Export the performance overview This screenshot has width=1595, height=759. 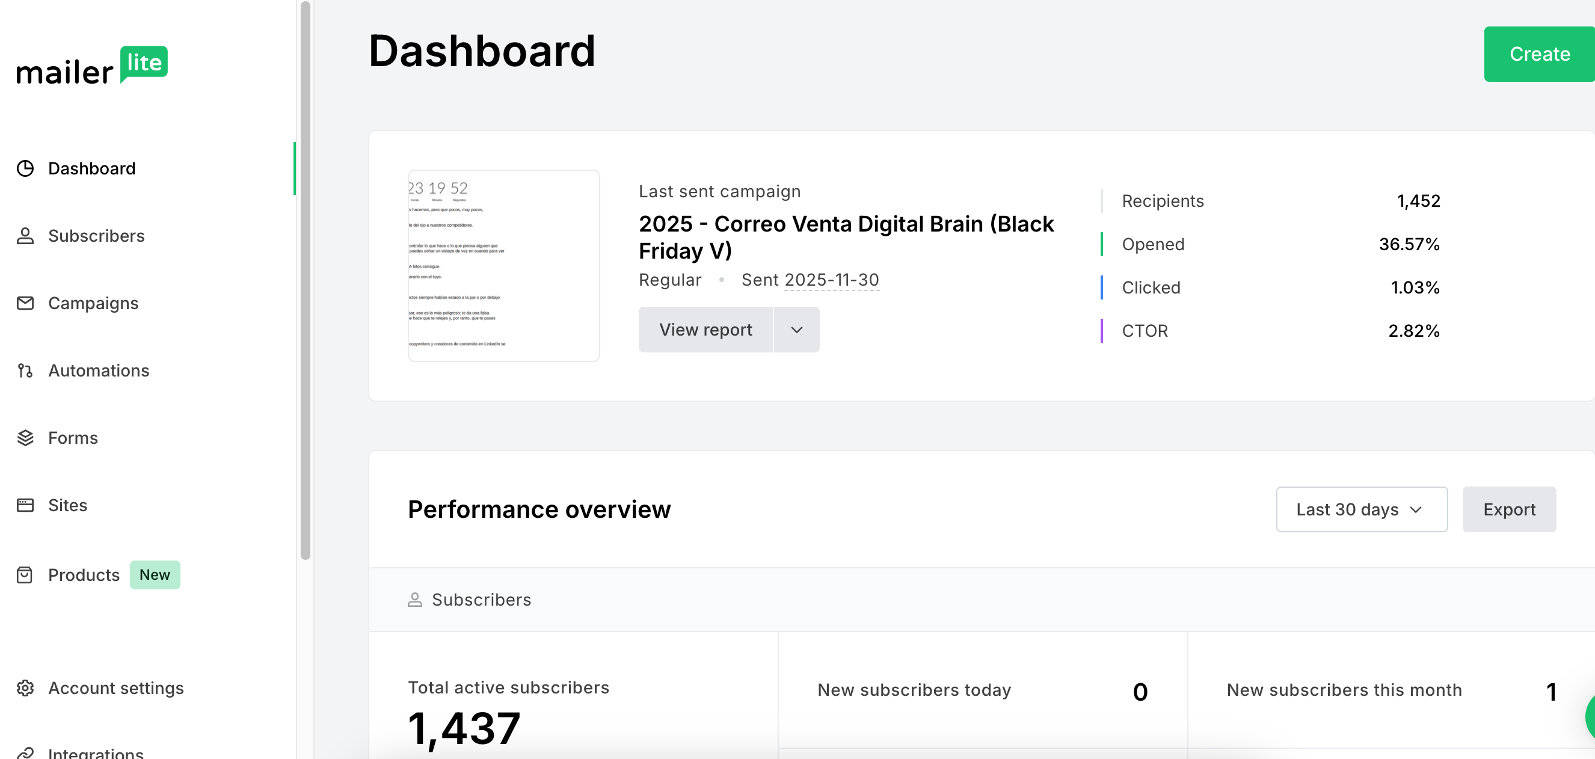[1508, 509]
